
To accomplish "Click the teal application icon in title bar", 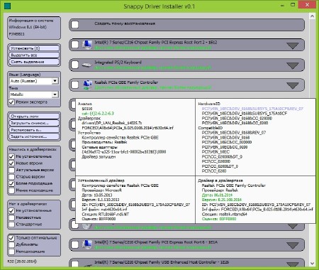I will tap(8, 6).
